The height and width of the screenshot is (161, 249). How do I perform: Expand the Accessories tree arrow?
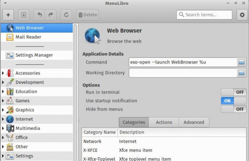tap(3, 73)
